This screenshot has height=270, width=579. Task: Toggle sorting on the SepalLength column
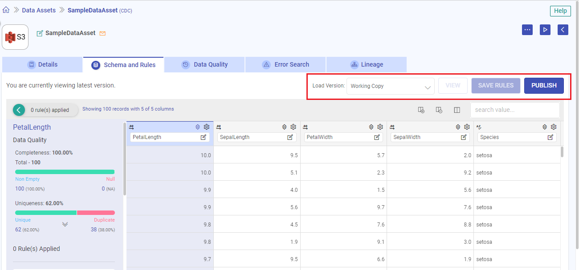point(284,127)
